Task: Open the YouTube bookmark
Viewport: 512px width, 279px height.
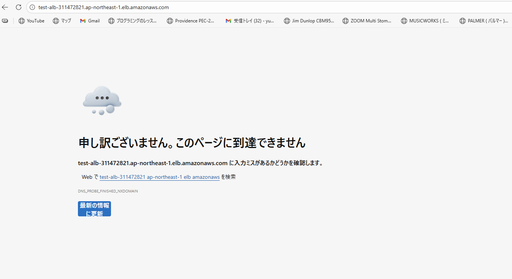Action: (x=32, y=21)
